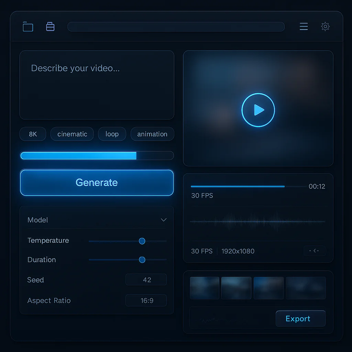Select the first video thumbnail in the strip

tap(205, 288)
